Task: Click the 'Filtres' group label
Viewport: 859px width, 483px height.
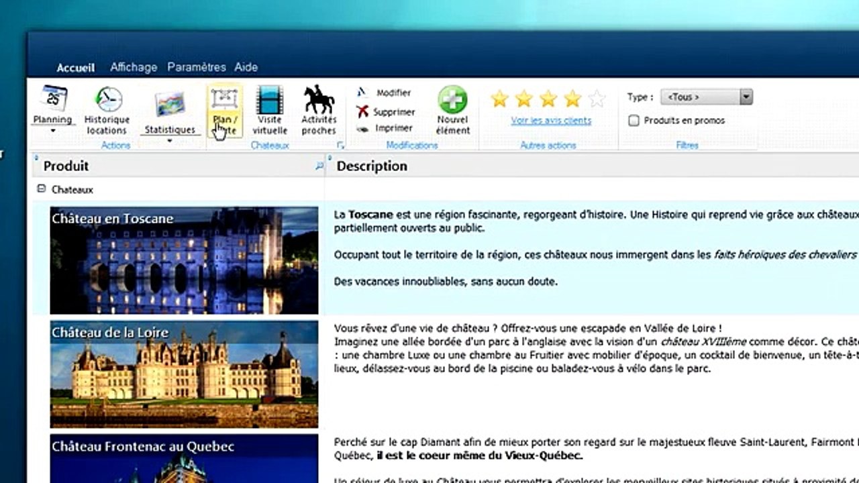Action: (x=687, y=145)
